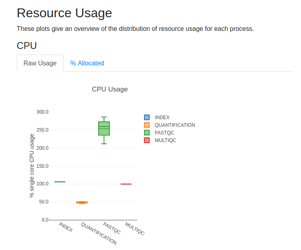Click the MULTIQC x-axis label
This screenshot has height=250, width=301.
(x=135, y=229)
